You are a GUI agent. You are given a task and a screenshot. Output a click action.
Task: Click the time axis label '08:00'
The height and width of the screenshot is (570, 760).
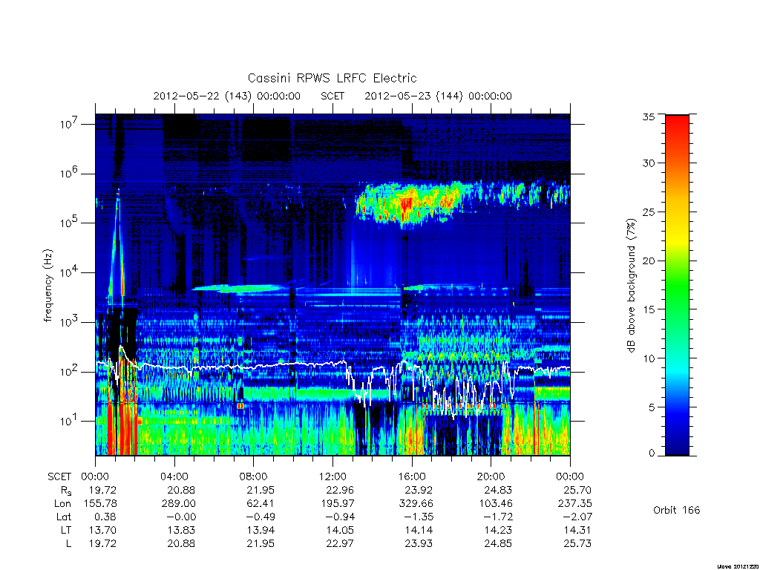coord(254,476)
